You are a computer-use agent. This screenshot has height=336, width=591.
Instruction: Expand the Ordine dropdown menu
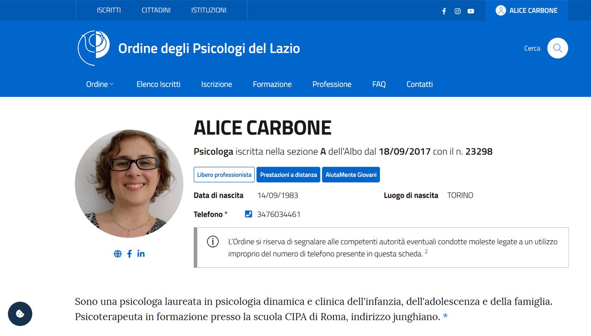coord(100,84)
